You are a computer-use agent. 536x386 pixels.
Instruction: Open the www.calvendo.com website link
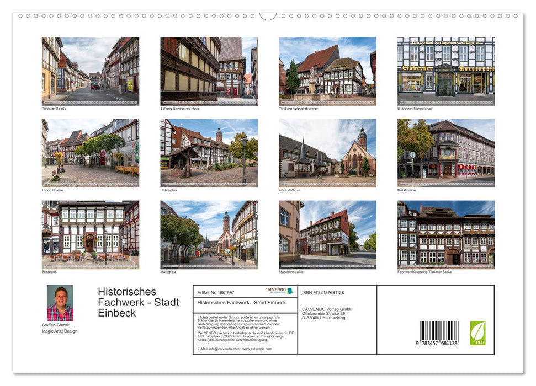coord(257,349)
